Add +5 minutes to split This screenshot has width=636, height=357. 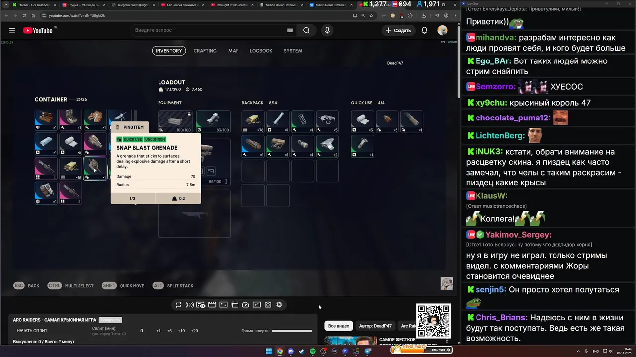(x=169, y=331)
